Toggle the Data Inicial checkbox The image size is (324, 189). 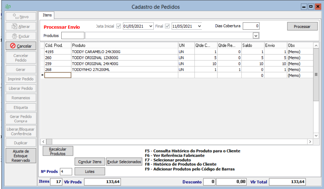(x=118, y=26)
